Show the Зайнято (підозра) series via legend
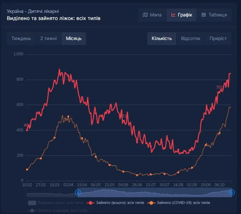 [x=60, y=210]
